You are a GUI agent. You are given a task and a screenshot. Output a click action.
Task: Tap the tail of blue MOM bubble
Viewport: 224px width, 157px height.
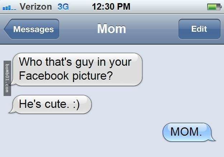click(213, 139)
